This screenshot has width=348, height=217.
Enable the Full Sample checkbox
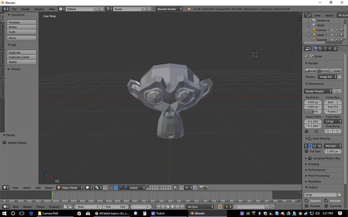[307, 151]
